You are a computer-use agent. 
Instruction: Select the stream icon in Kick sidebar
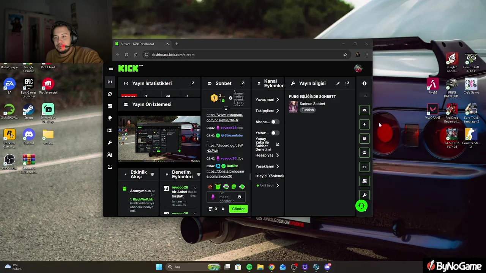[x=110, y=82]
